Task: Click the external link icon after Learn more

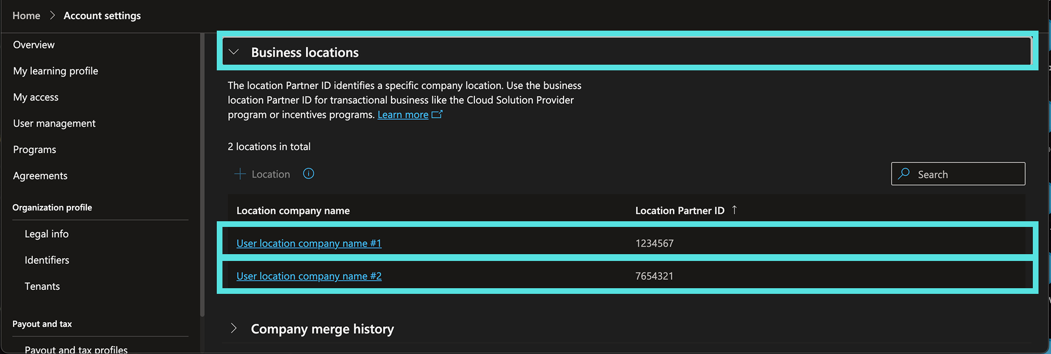Action: pos(437,115)
